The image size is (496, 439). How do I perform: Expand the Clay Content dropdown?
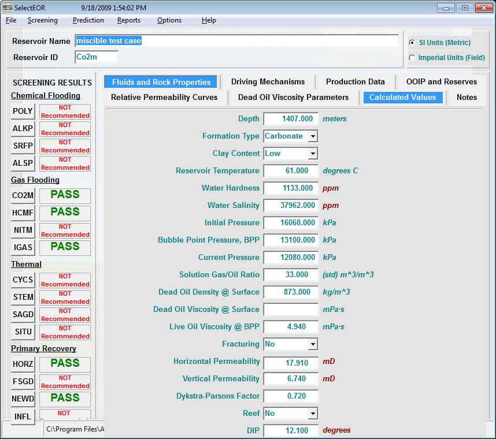[313, 154]
